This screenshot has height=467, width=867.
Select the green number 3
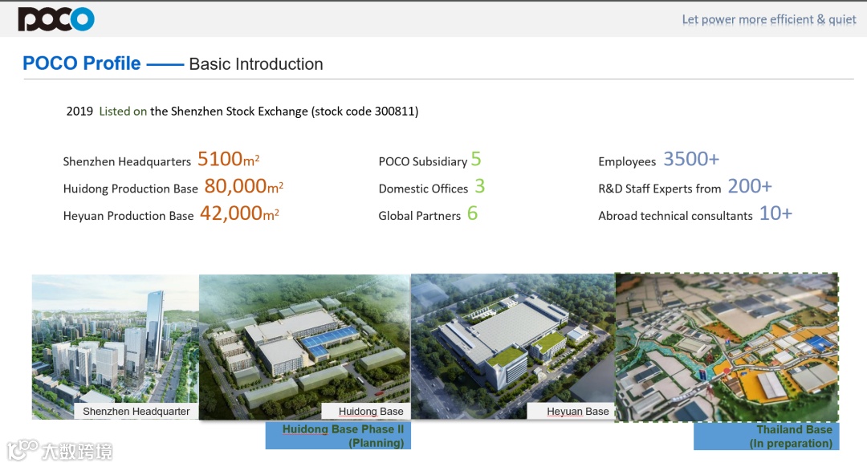[x=479, y=186]
